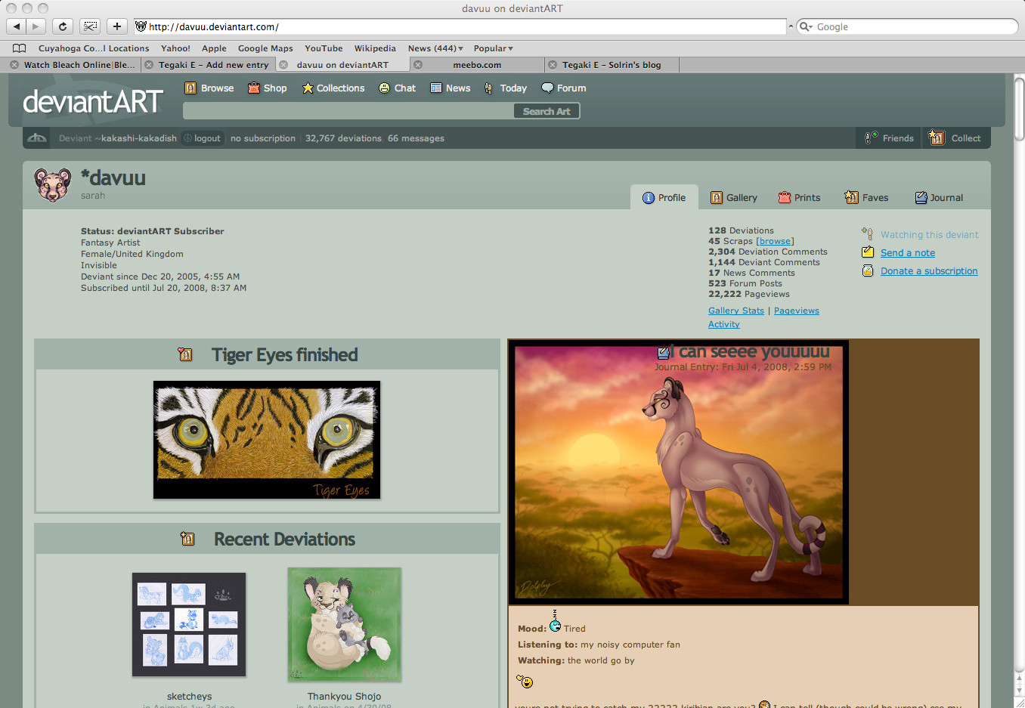Screen dimensions: 1025x708
Task: Click the Send a note icon
Action: click(868, 252)
